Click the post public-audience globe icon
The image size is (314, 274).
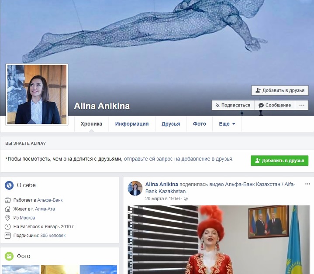click(186, 199)
